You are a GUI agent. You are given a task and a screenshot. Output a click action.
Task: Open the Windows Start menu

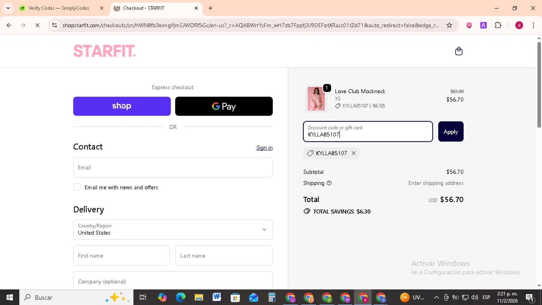click(x=10, y=297)
